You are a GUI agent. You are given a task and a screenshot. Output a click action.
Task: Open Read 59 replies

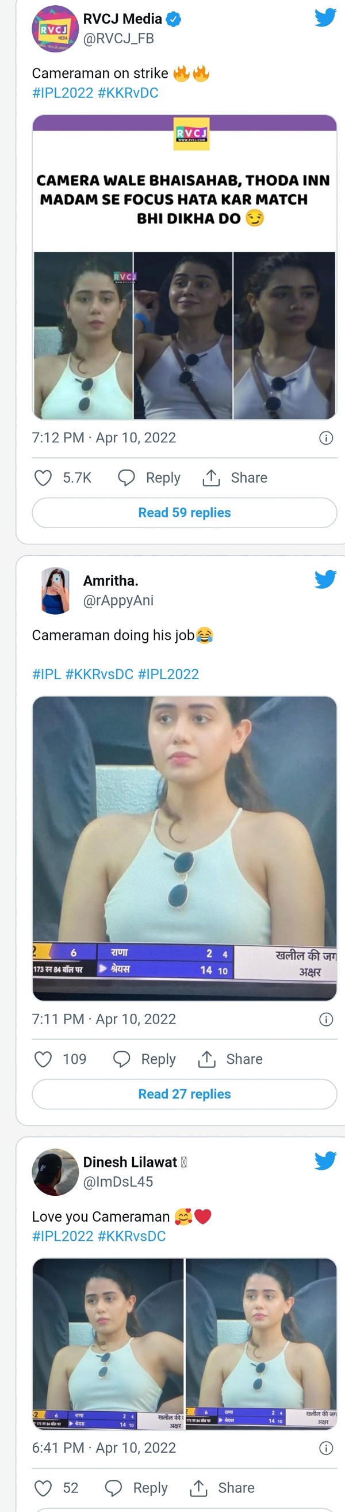184,512
